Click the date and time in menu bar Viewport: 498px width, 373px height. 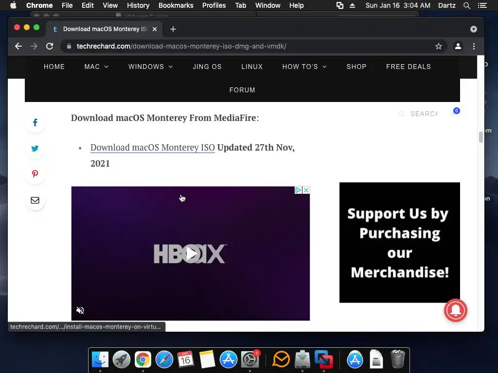398,5
